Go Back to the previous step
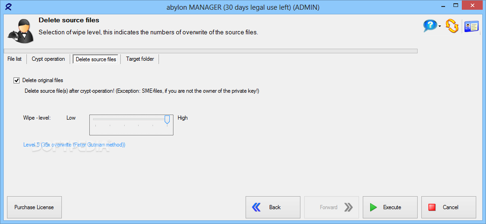 (273, 207)
